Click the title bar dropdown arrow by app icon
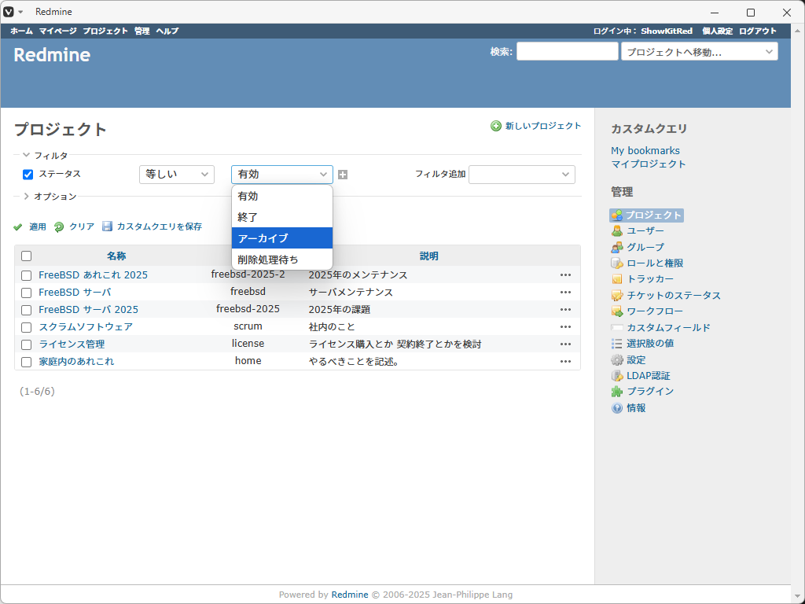Screen dimensions: 805x604 [x=20, y=12]
